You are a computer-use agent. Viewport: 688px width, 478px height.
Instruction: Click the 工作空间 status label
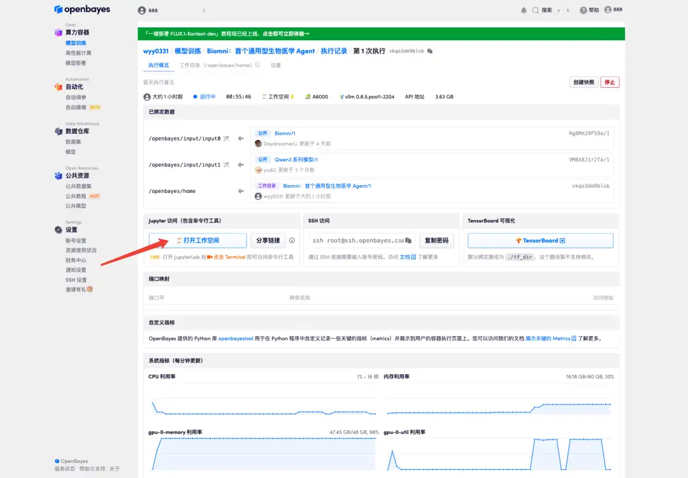click(278, 97)
